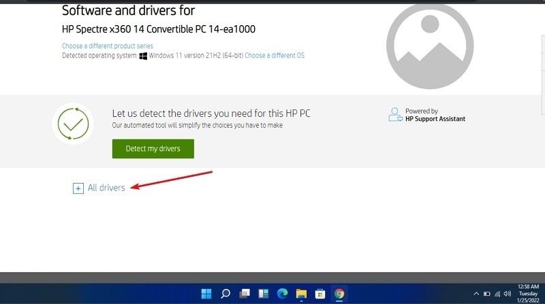Choose a different product series link
The image size is (545, 304).
click(x=108, y=46)
